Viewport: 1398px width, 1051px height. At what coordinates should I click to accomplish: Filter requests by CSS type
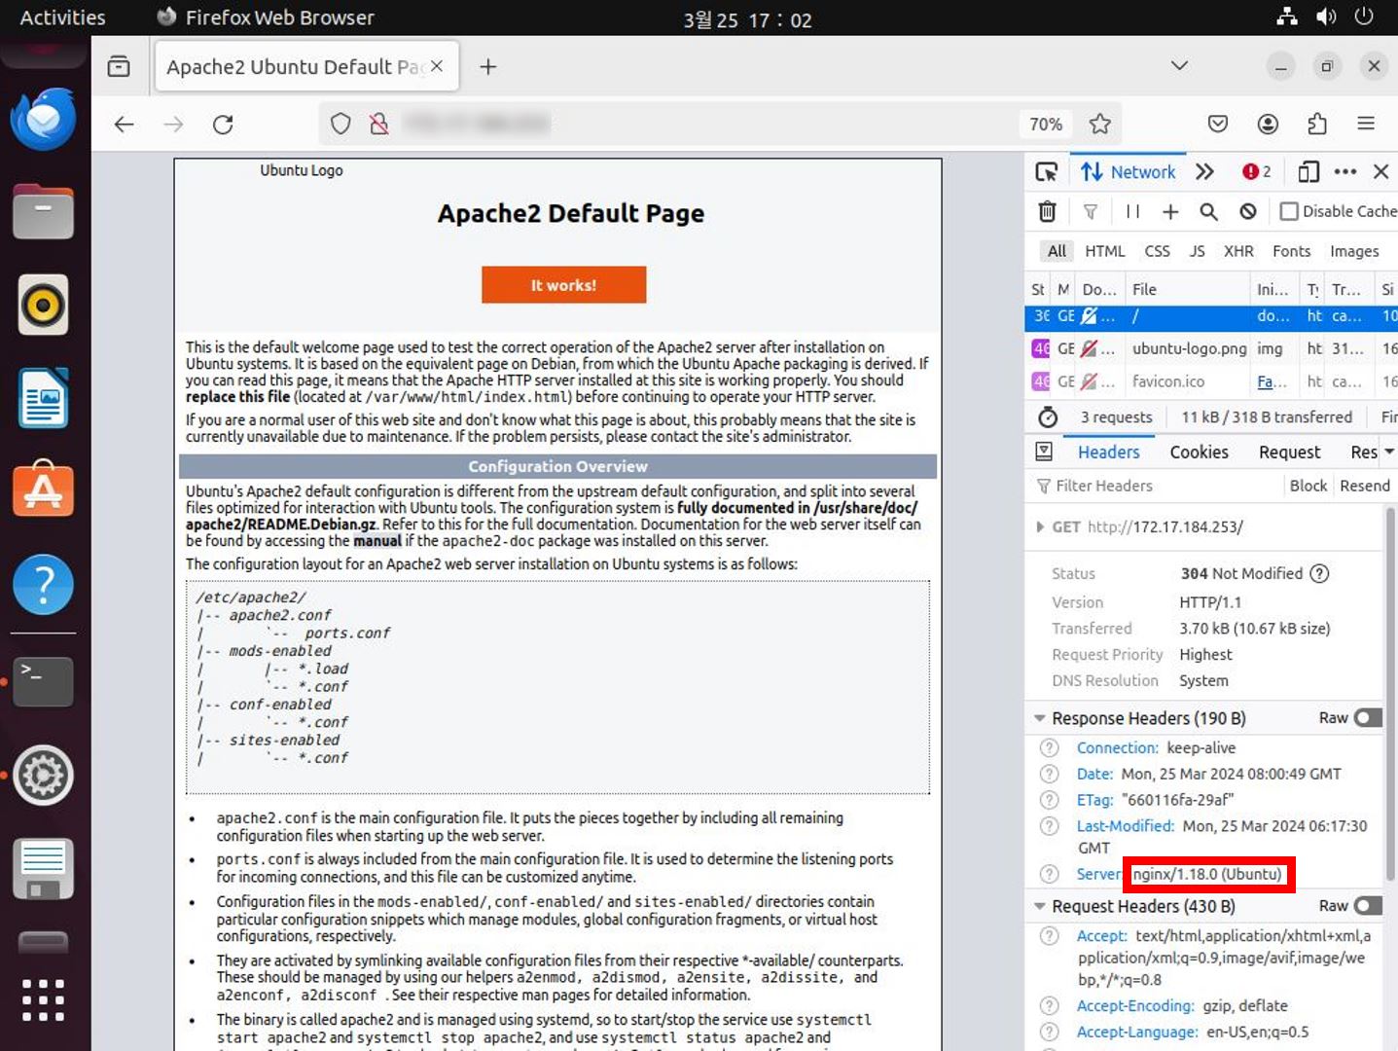[1157, 251]
